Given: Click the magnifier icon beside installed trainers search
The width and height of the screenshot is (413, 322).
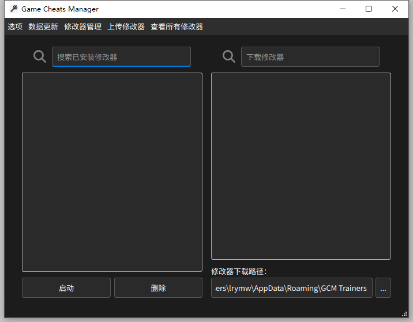Looking at the screenshot, I should pos(40,56).
